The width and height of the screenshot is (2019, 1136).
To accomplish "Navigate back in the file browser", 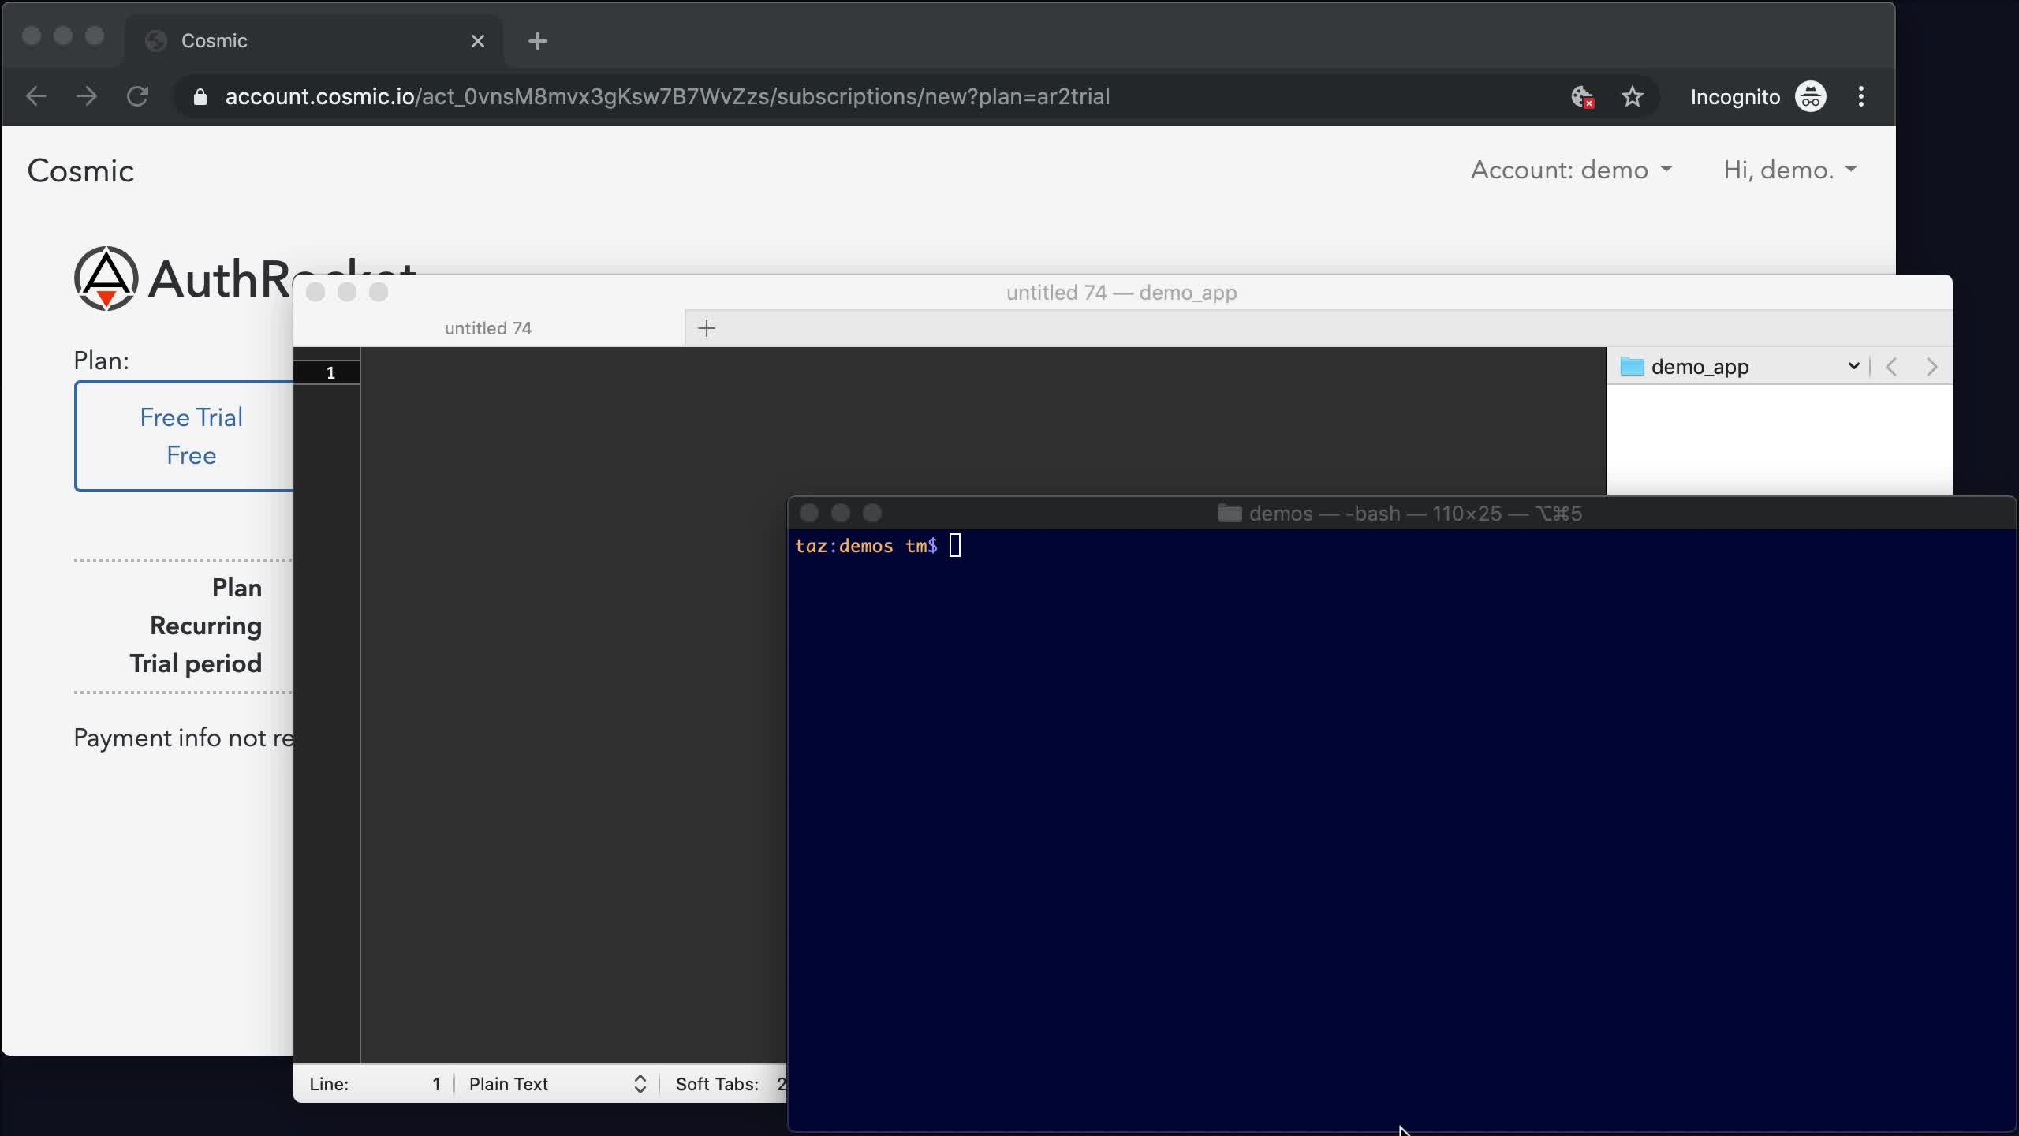I will click(x=1891, y=367).
